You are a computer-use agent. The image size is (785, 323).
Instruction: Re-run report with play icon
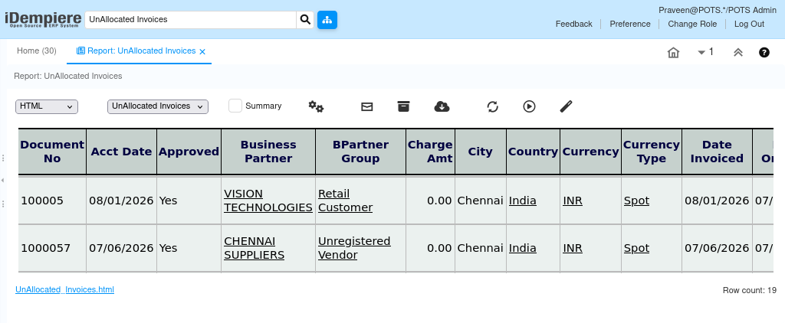[x=529, y=106]
